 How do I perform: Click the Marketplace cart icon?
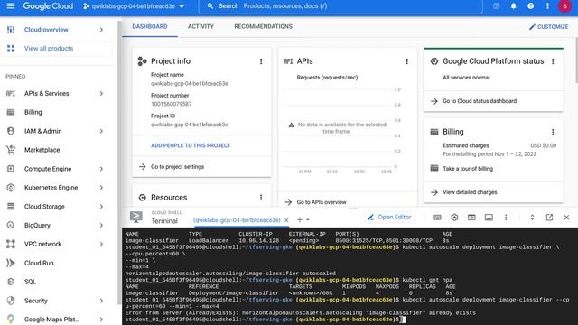pyautogui.click(x=11, y=150)
